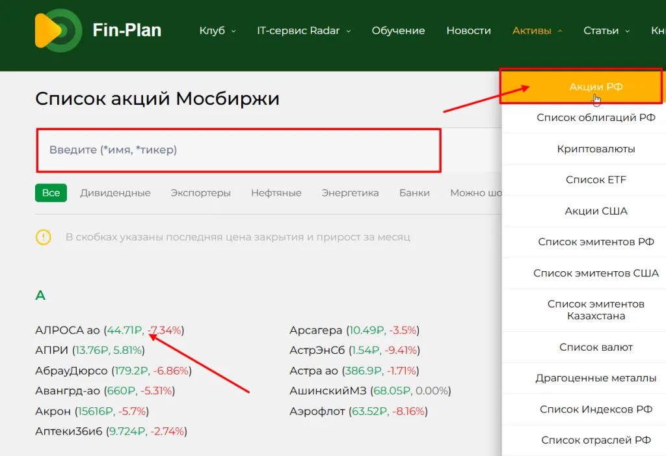Expand the Статьи dropdown chevron
The width and height of the screenshot is (666, 456).
[x=628, y=31]
